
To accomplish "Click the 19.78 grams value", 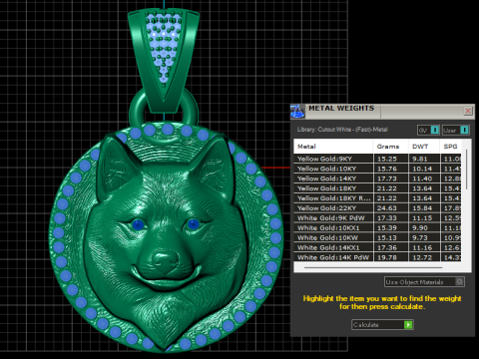I will coord(387,257).
